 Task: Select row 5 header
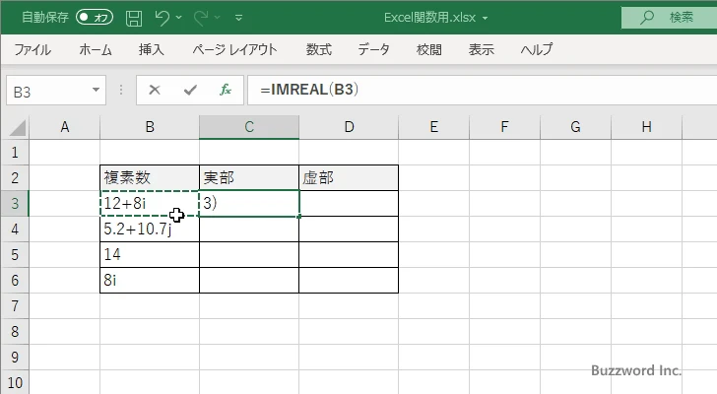(15, 254)
